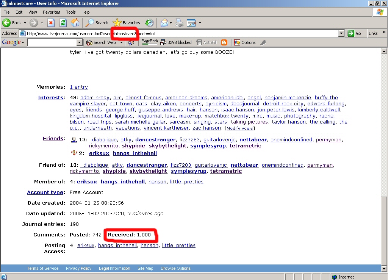
Task: Click the status bar page icon
Action: coord(3,277)
